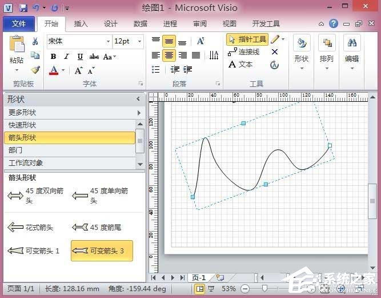The image size is (381, 298).
Task: Toggle bottom vertical alignment
Action: pyautogui.click(x=182, y=43)
